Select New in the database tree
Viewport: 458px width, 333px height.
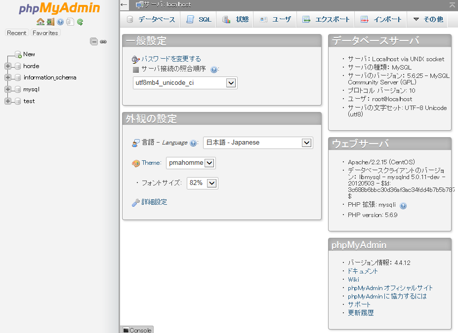click(x=29, y=54)
